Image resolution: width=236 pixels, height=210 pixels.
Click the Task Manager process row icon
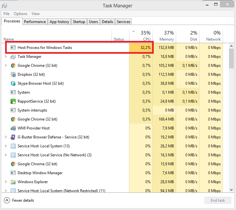click(x=13, y=57)
